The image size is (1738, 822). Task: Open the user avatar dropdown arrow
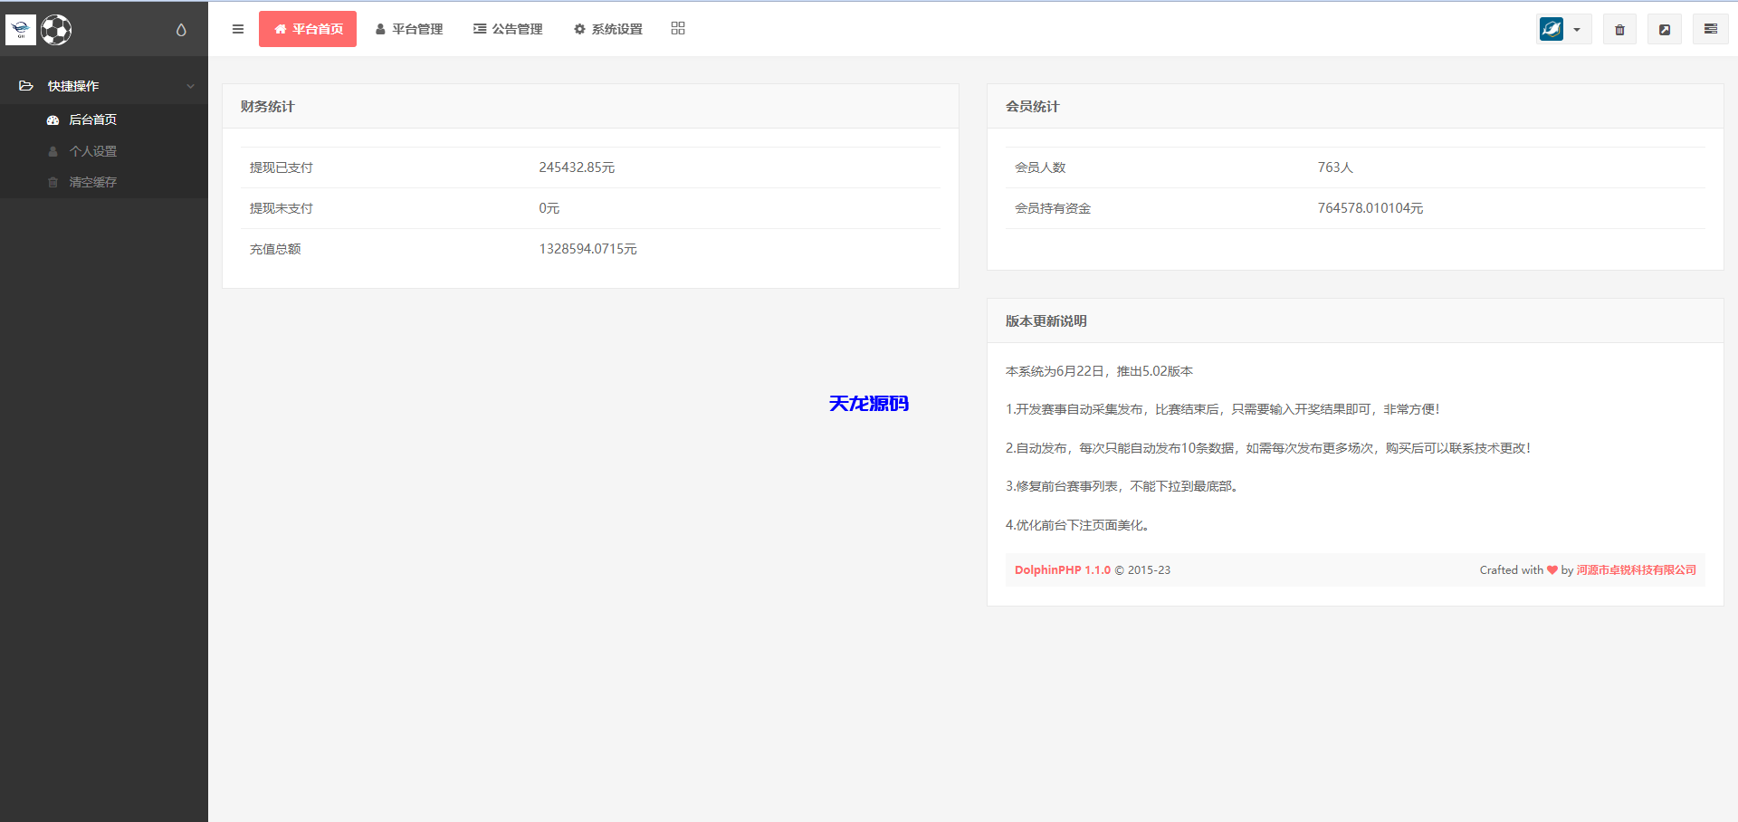(x=1578, y=29)
